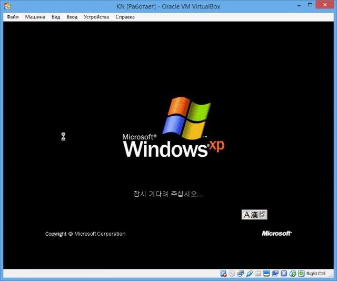
Task: Click the hard disk activity status icon
Action: point(223,273)
